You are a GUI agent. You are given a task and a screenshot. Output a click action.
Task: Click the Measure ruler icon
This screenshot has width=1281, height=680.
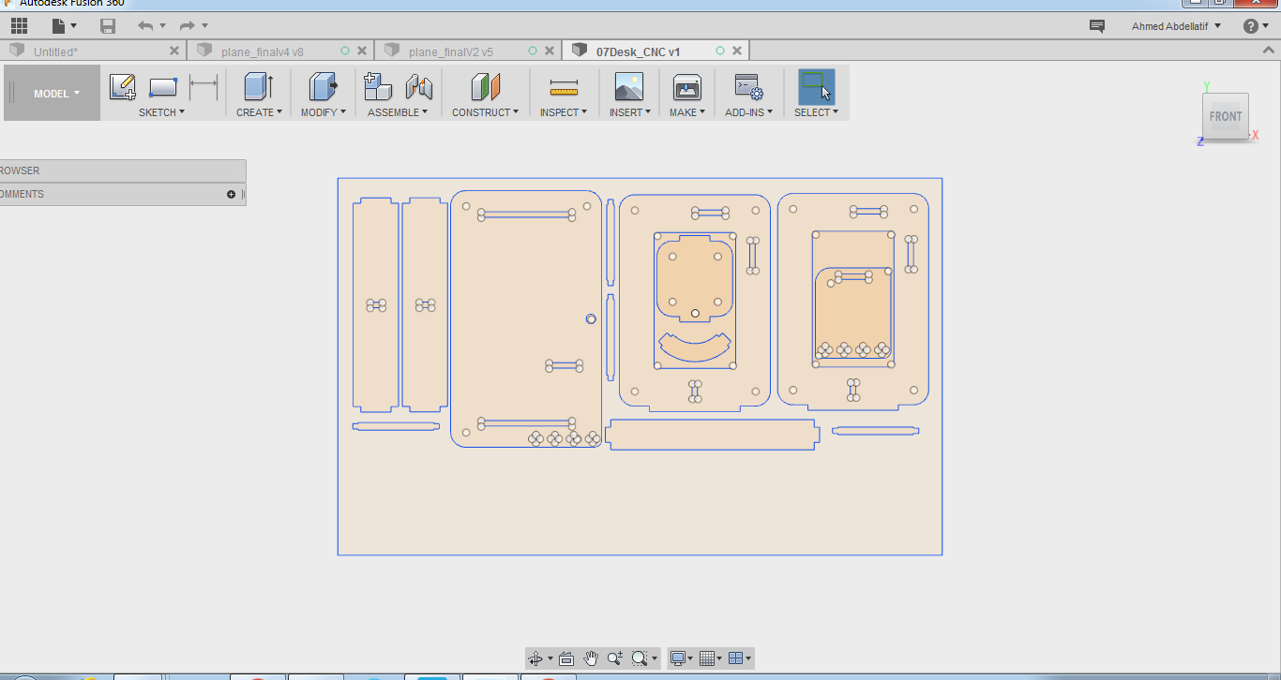(x=564, y=88)
